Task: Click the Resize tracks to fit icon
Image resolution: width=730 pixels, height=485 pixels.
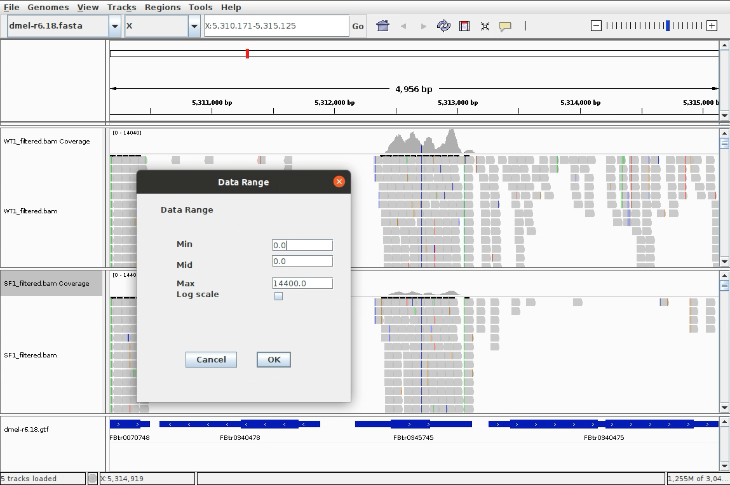Action: coord(485,26)
